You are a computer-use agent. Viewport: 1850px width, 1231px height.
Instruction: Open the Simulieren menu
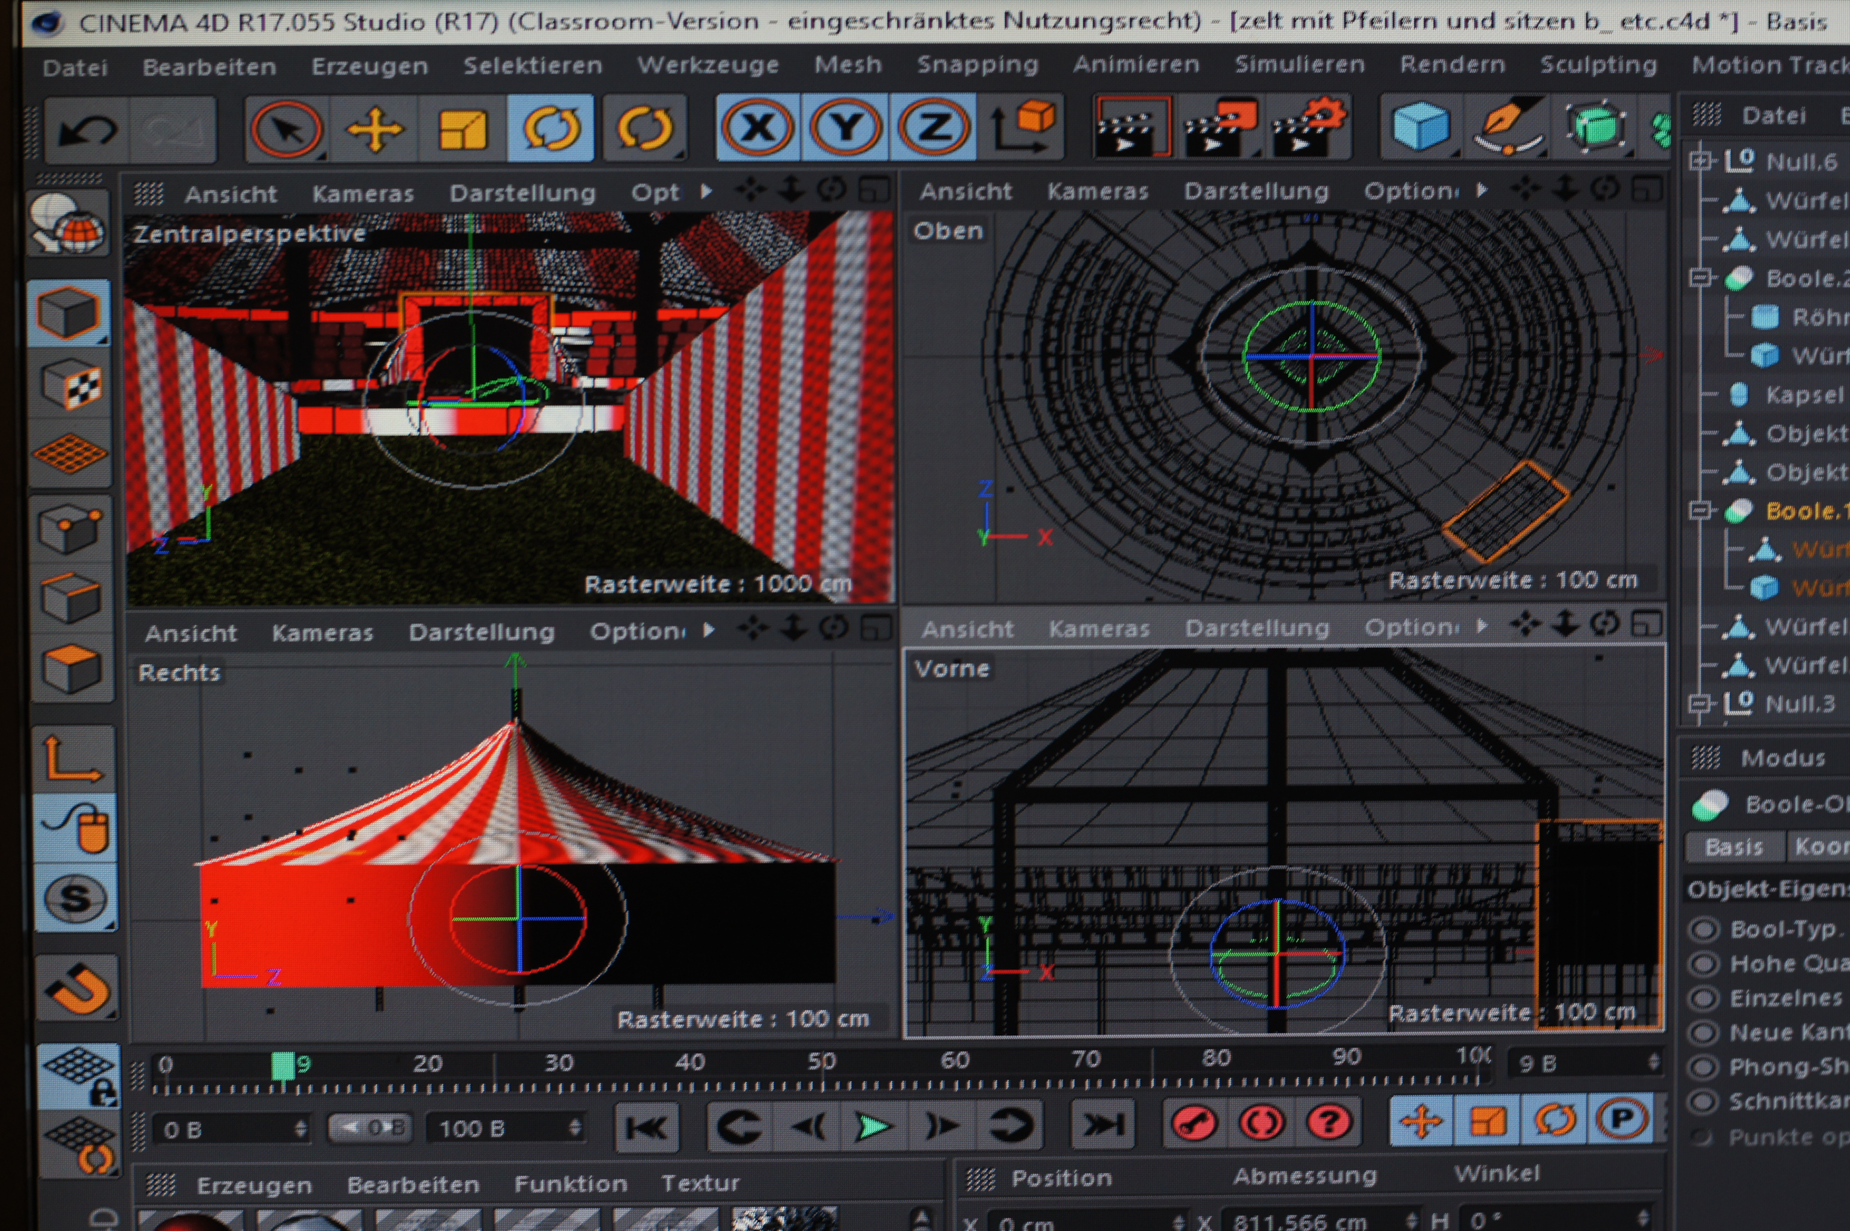tap(1299, 64)
